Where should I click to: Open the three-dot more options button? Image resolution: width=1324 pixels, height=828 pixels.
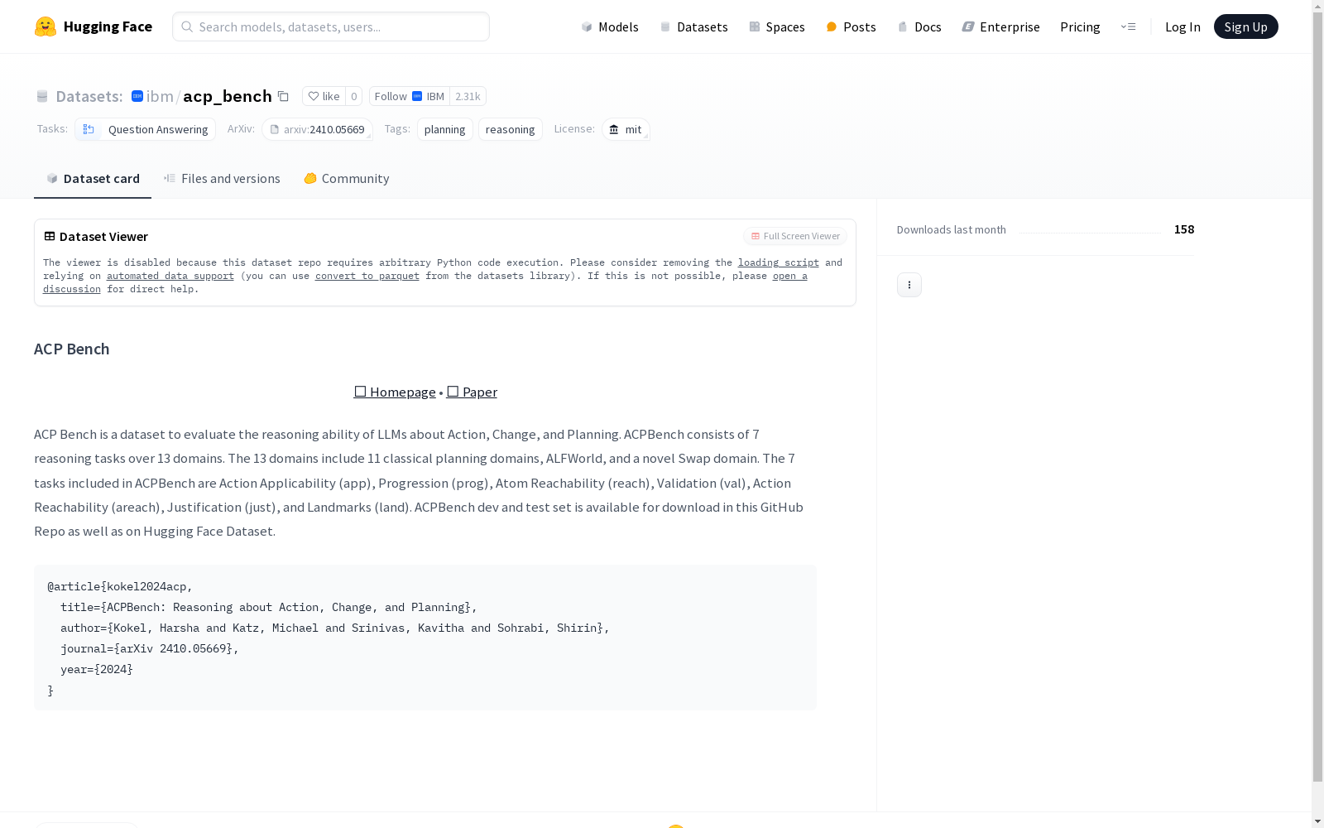coord(909,285)
